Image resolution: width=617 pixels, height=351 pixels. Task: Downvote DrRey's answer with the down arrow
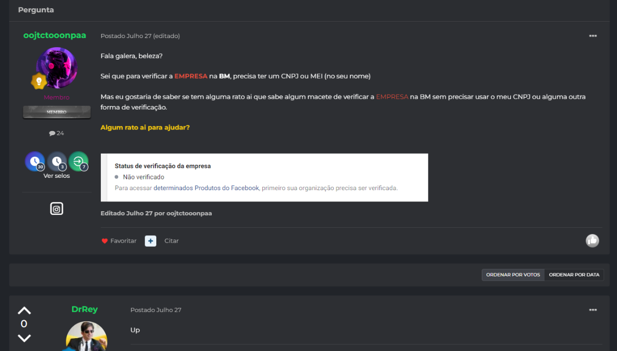(x=24, y=338)
